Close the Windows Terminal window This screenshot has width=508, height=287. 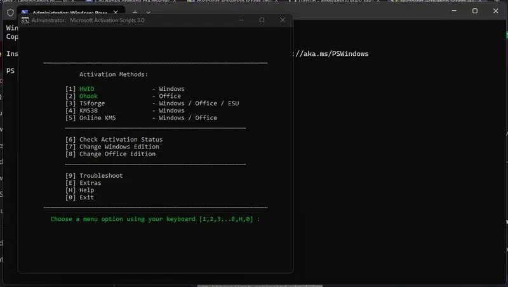click(x=496, y=11)
